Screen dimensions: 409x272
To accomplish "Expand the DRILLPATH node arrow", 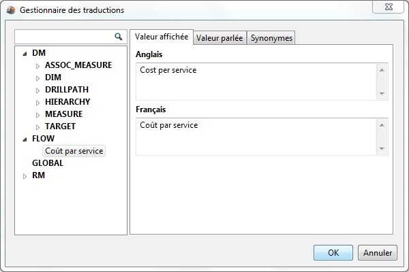I will [x=38, y=90].
